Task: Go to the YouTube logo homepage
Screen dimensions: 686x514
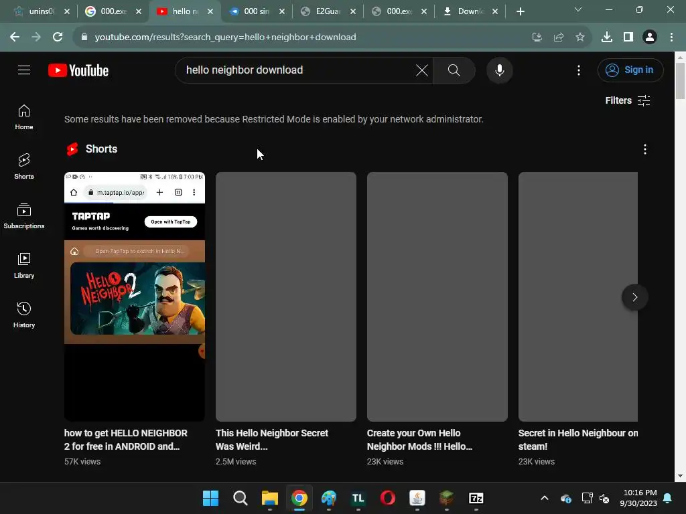Action: 78,70
